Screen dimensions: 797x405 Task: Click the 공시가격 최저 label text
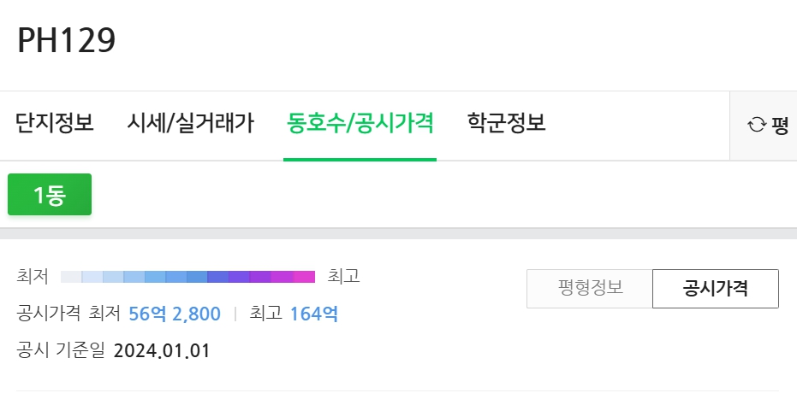68,313
